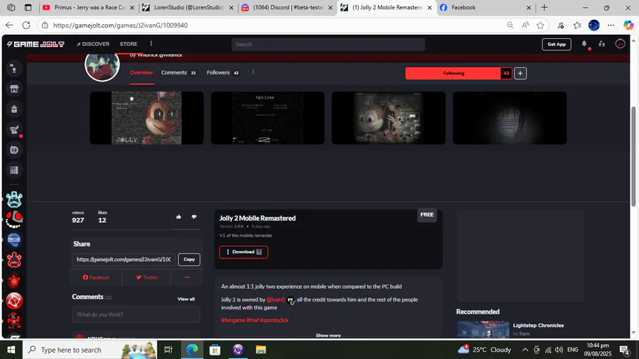Viewport: 639px width, 359px height.
Task: Copy the share link with Copy button
Action: click(x=189, y=259)
